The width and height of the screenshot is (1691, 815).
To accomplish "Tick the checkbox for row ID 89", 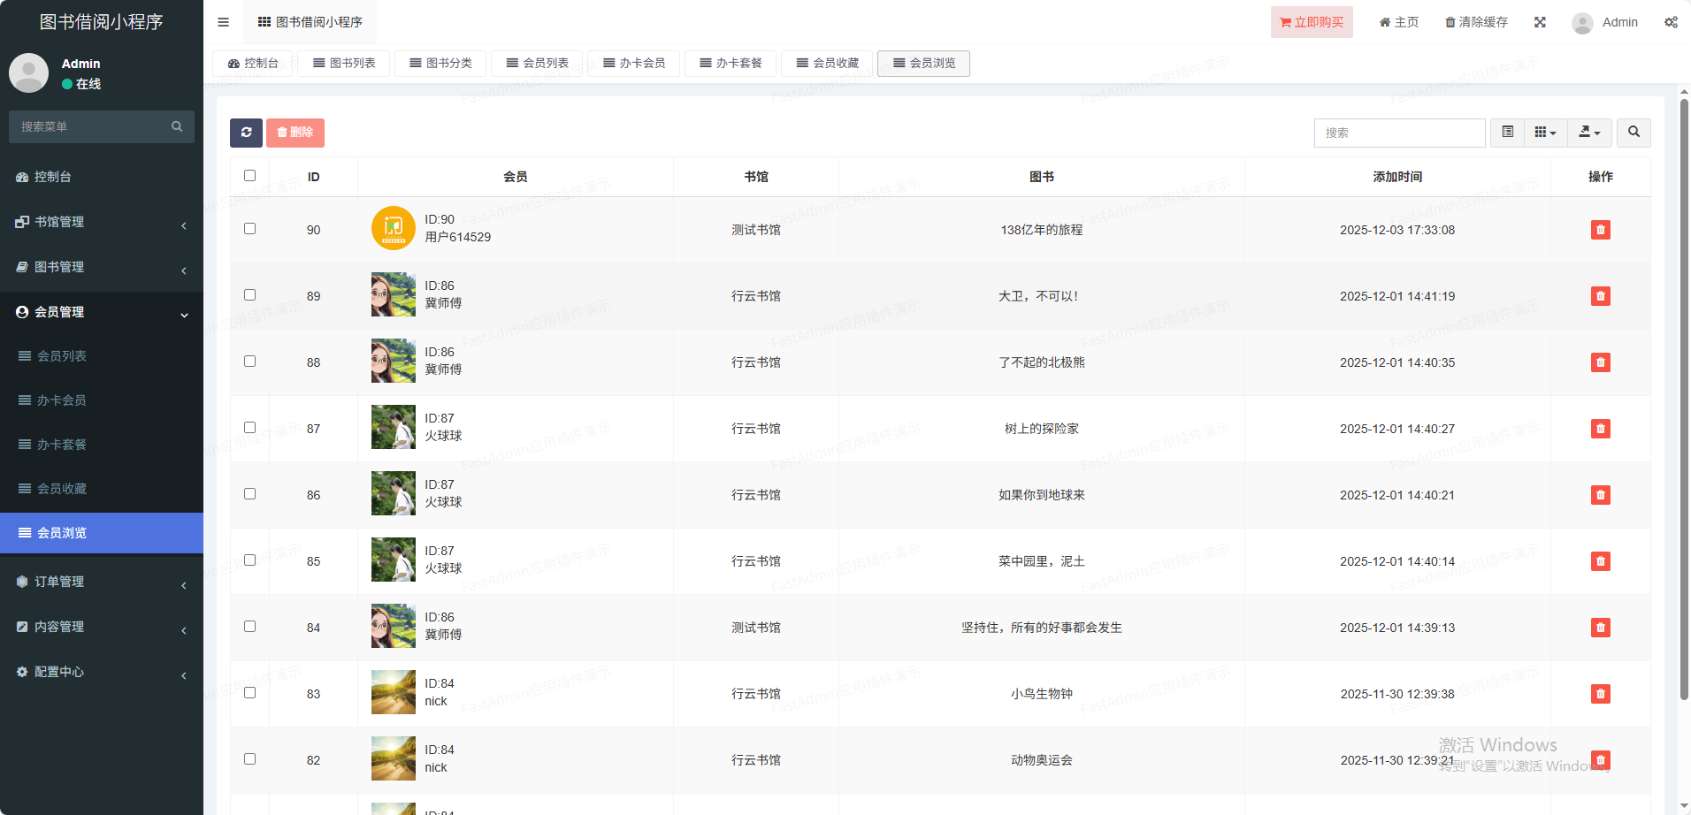I will 250,295.
